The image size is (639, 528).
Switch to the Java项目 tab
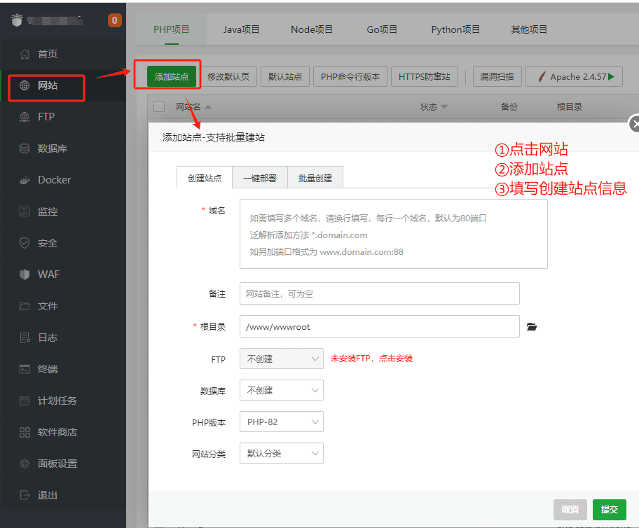[x=241, y=29]
